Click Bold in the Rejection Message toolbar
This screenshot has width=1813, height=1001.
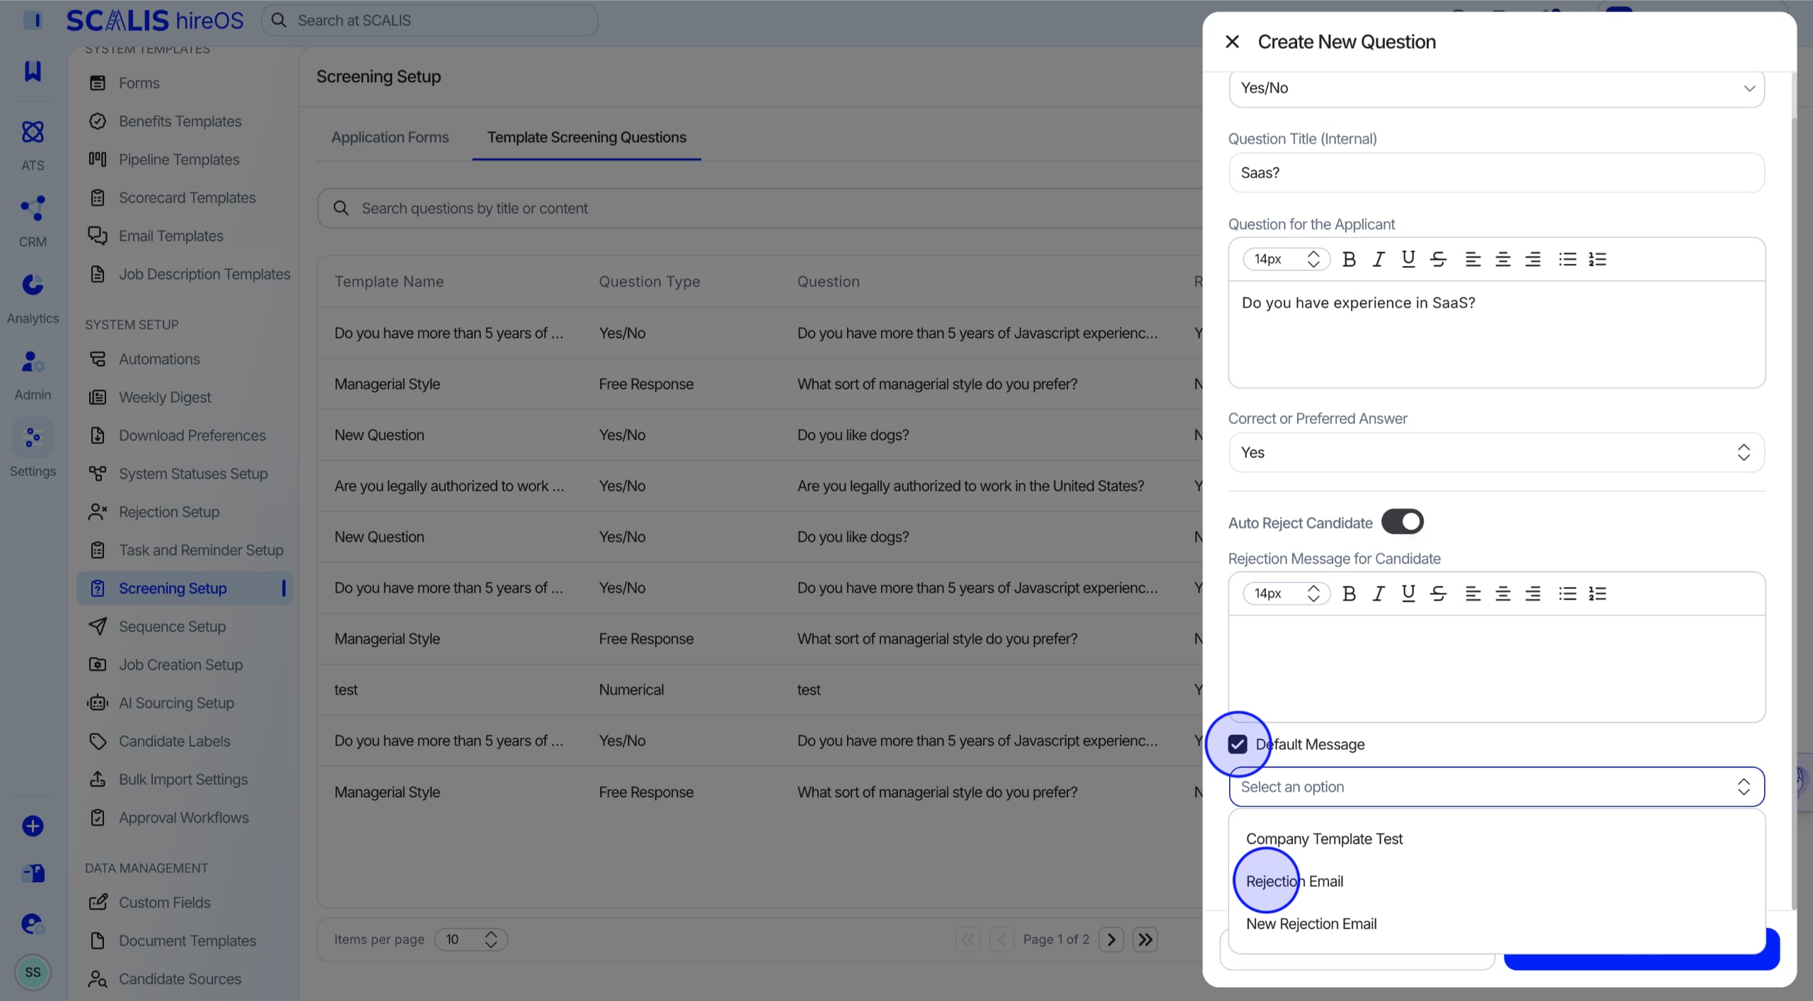pos(1349,594)
